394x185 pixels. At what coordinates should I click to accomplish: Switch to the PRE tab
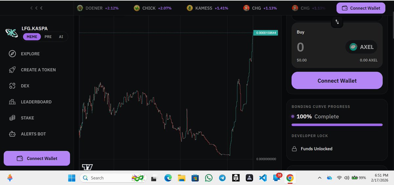point(48,37)
